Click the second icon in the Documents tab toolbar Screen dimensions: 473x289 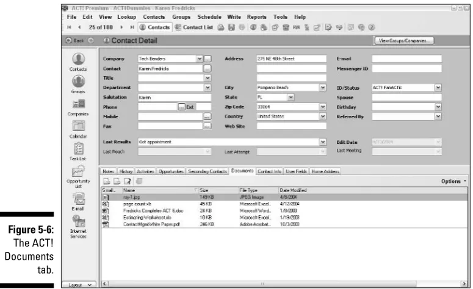click(117, 181)
